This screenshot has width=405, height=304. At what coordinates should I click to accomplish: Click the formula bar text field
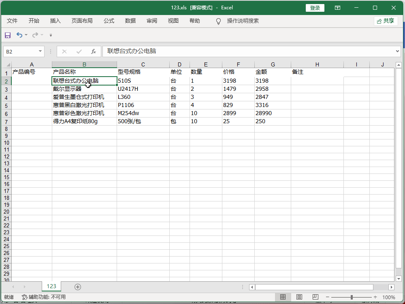click(x=249, y=51)
